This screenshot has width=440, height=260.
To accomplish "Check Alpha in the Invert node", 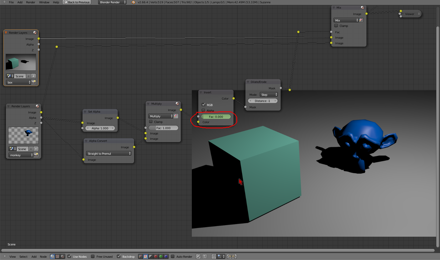I will click(203, 110).
